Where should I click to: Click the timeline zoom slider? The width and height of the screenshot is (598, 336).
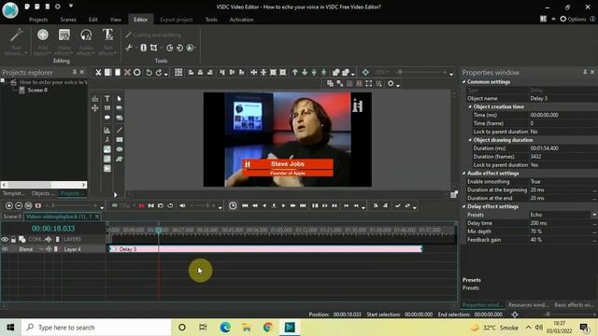pos(73,205)
